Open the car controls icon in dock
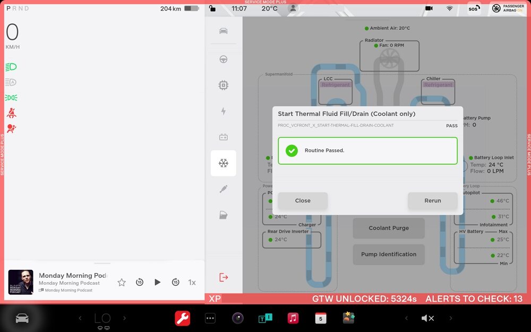Screen dimensions: 531x332 22,318
